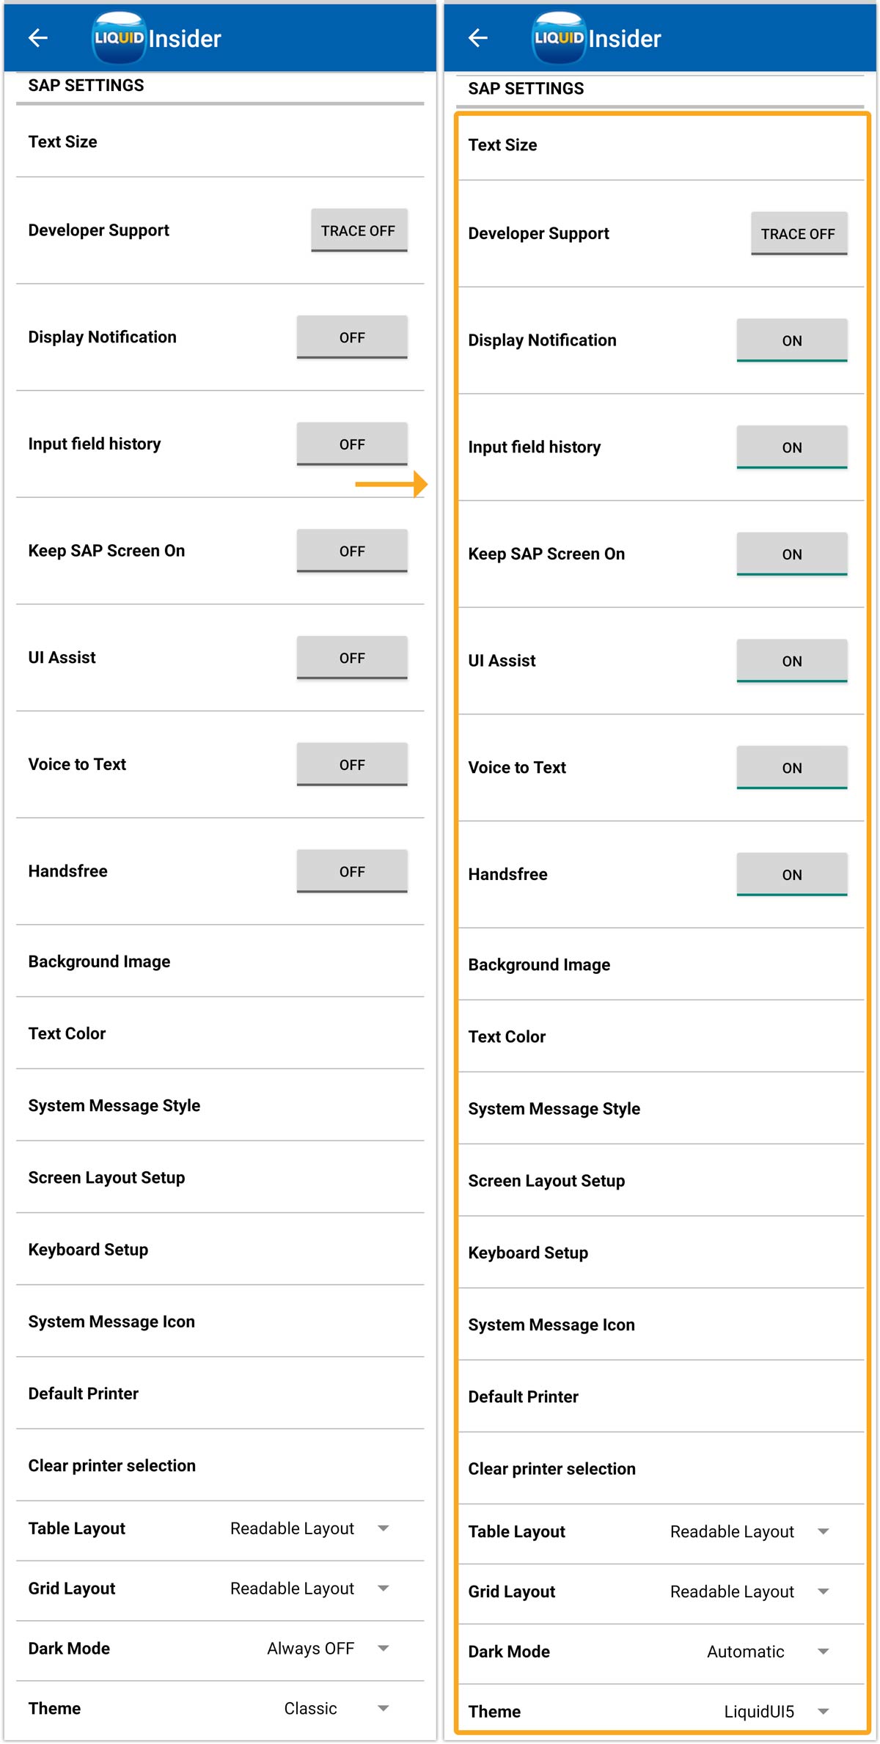Click the Liquid logo in the right header

tap(559, 37)
